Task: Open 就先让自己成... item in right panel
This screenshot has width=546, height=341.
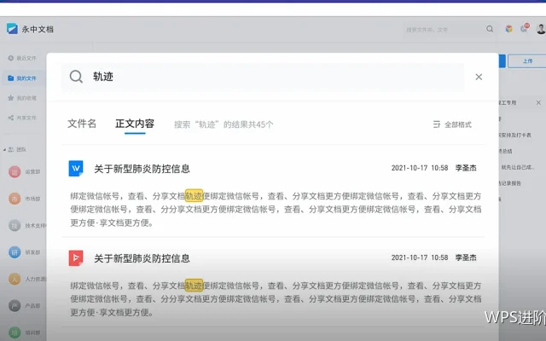Action: click(x=518, y=167)
